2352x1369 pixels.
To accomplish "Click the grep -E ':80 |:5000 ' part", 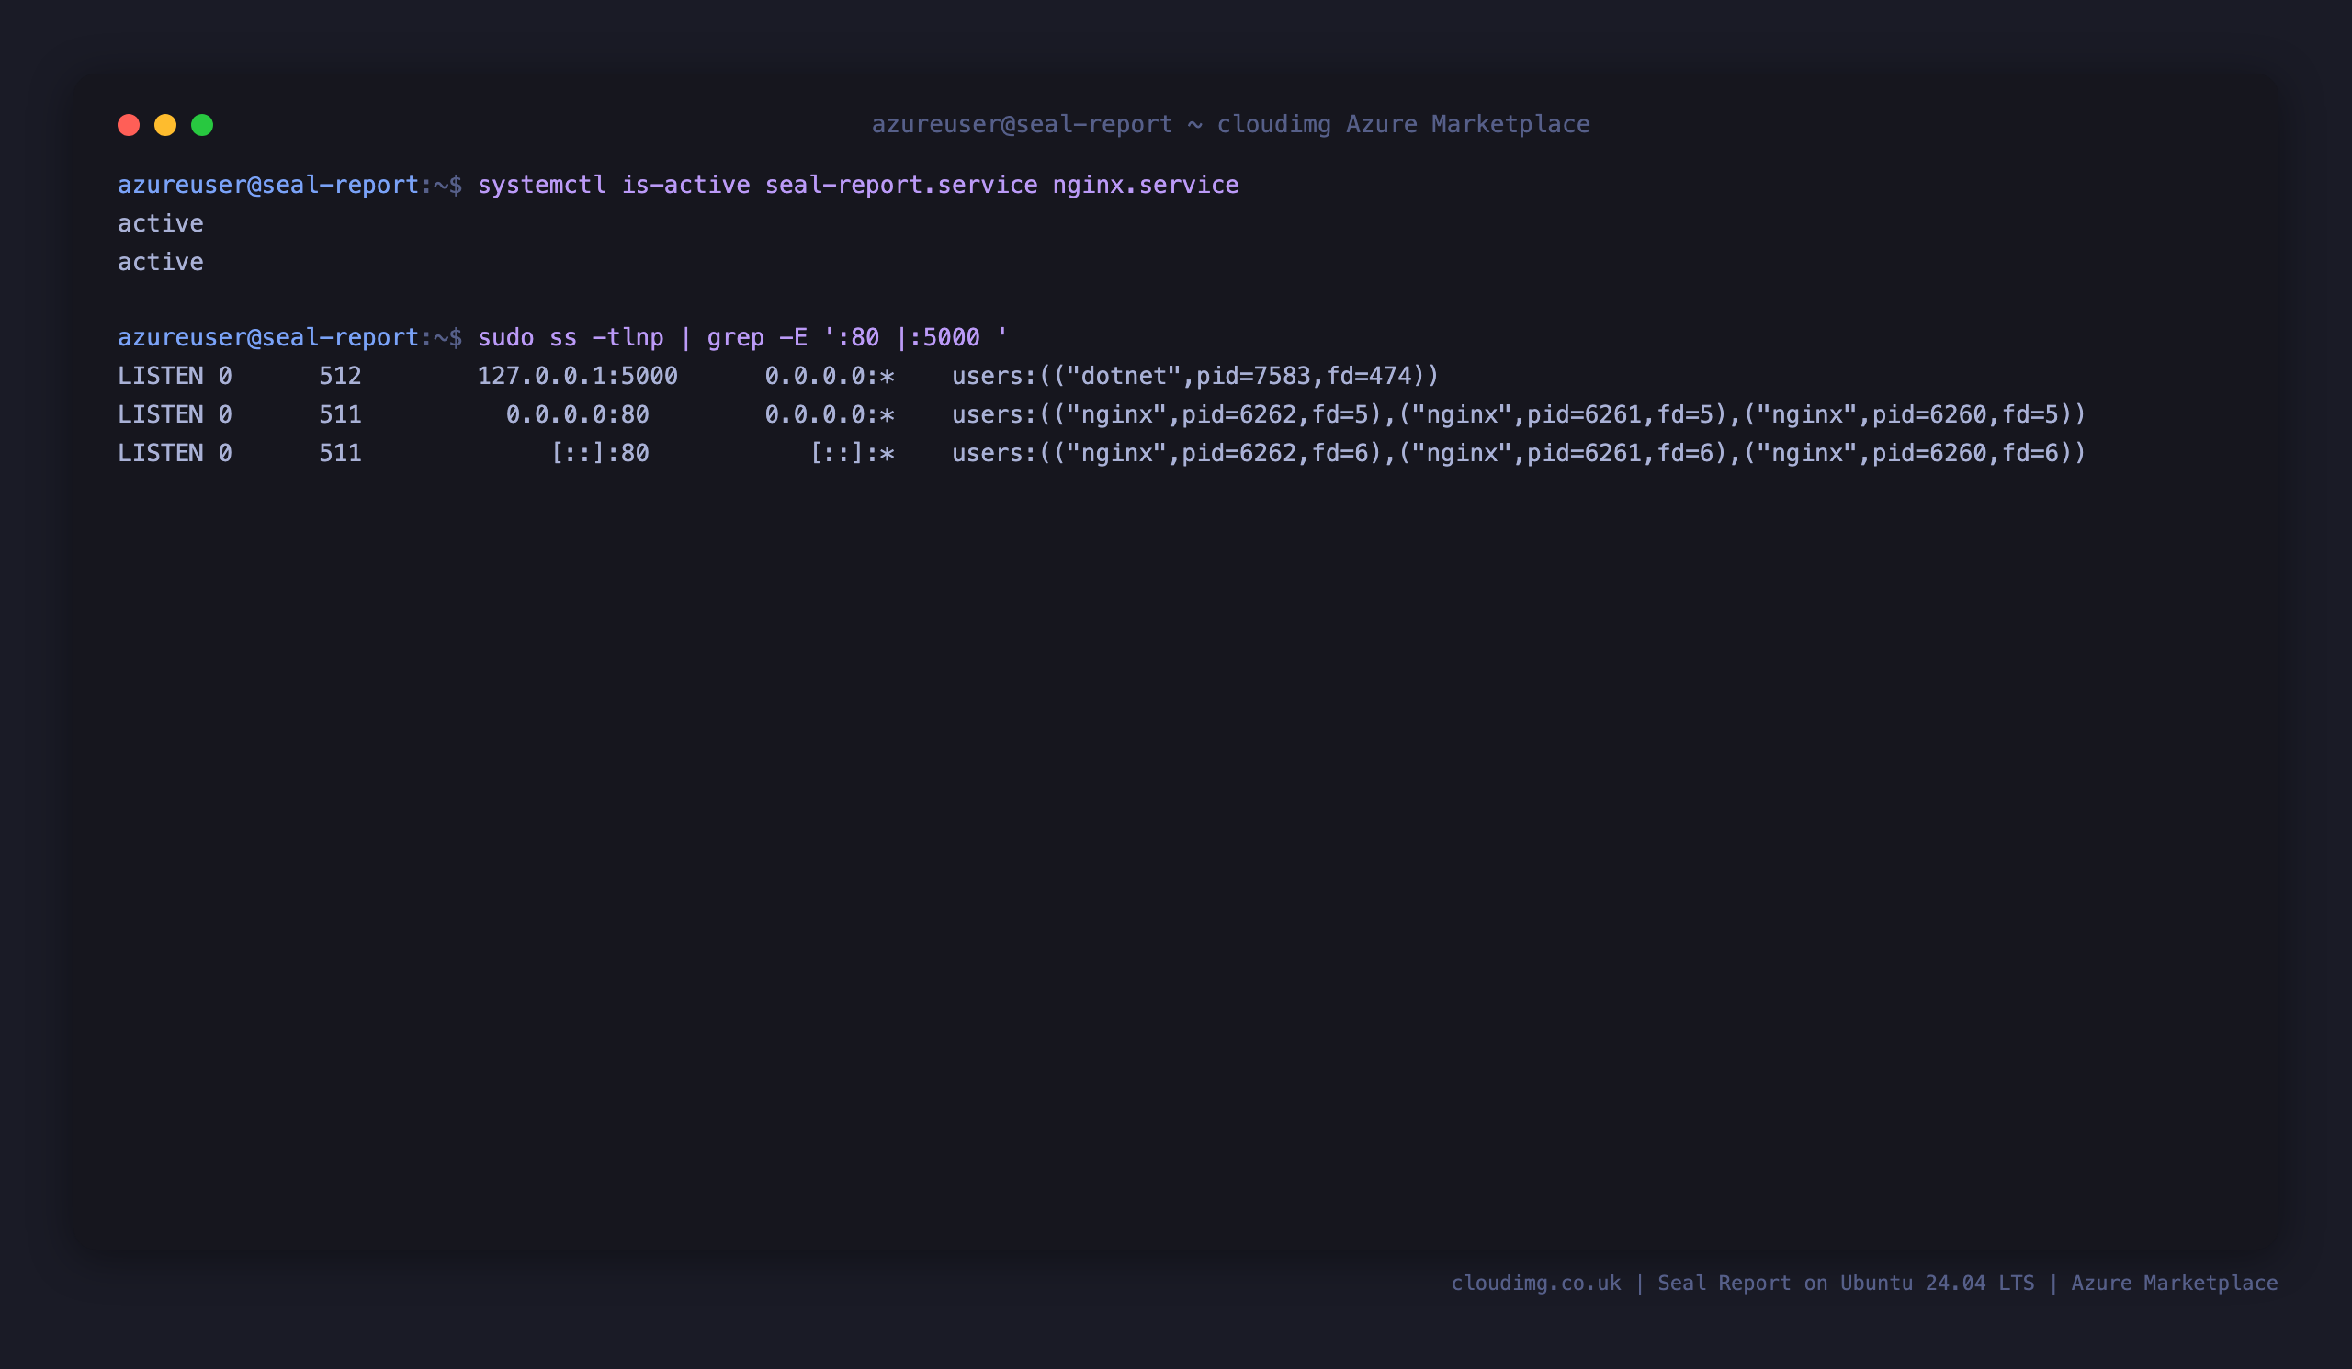I will pyautogui.click(x=858, y=337).
